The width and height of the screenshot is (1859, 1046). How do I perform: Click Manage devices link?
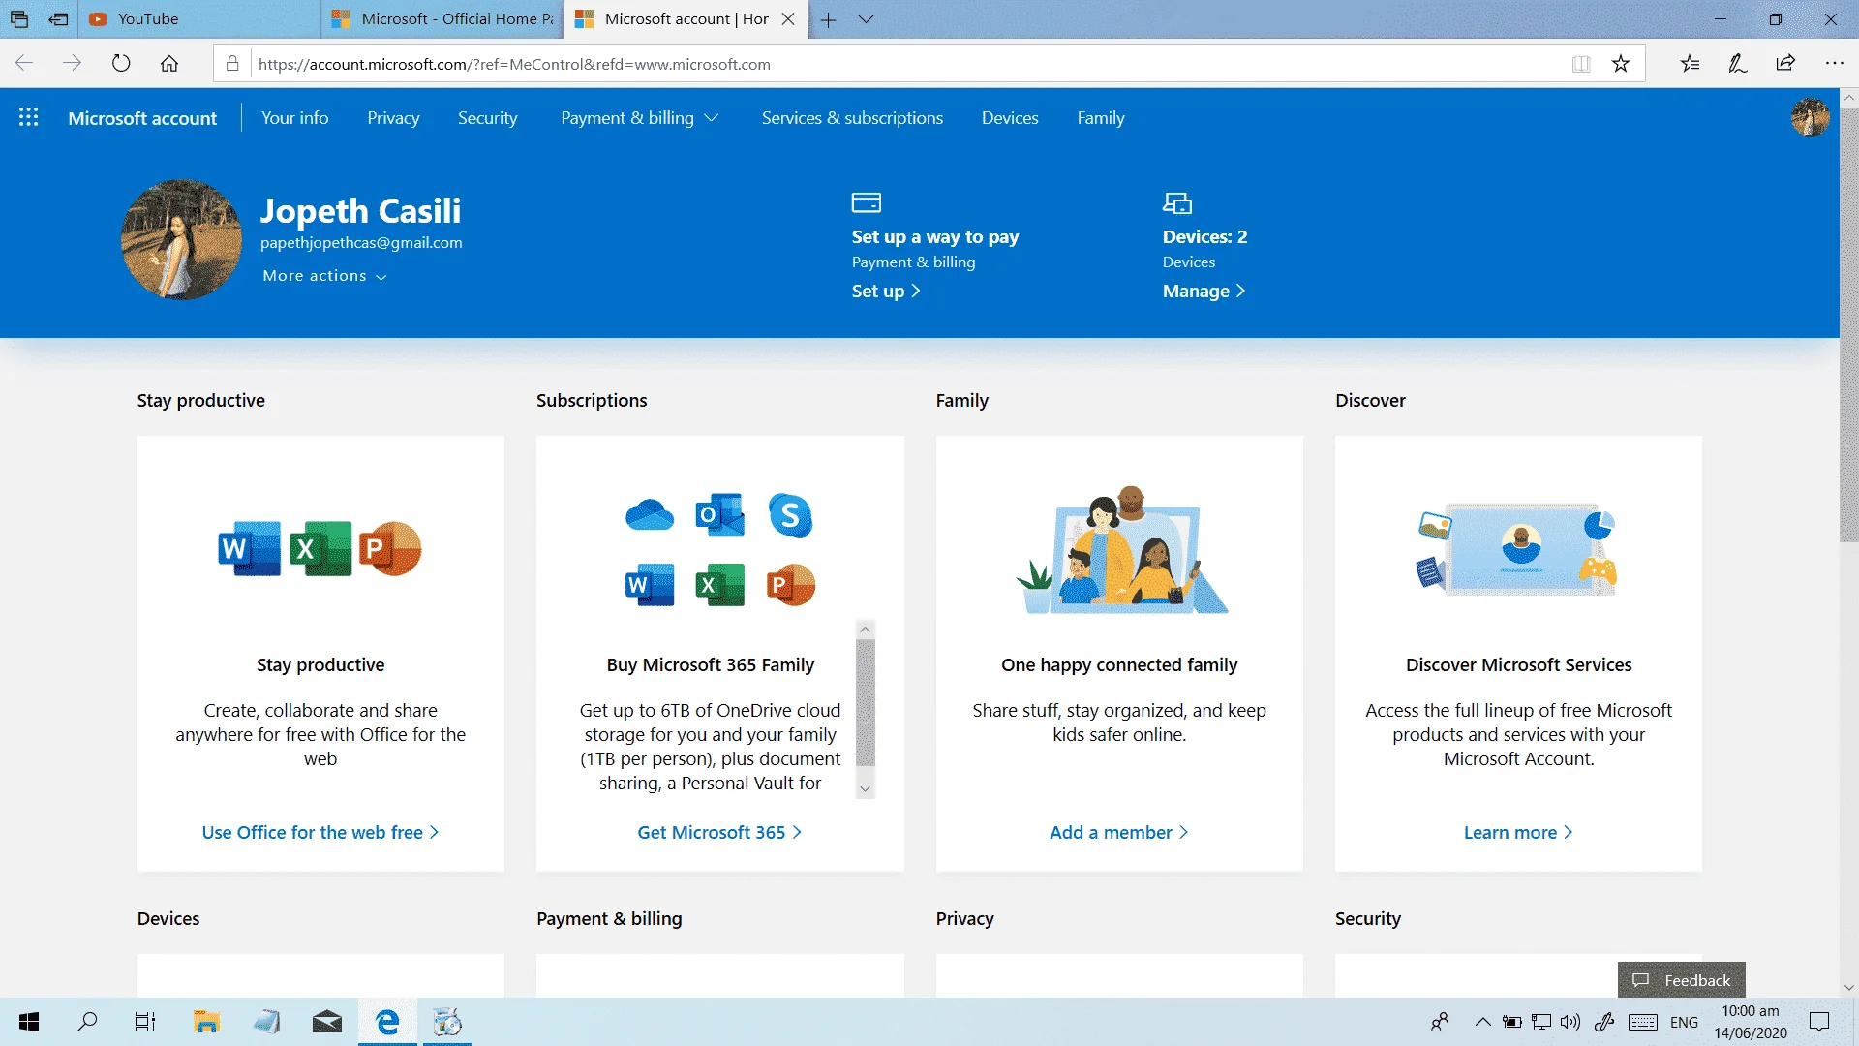pos(1204,292)
